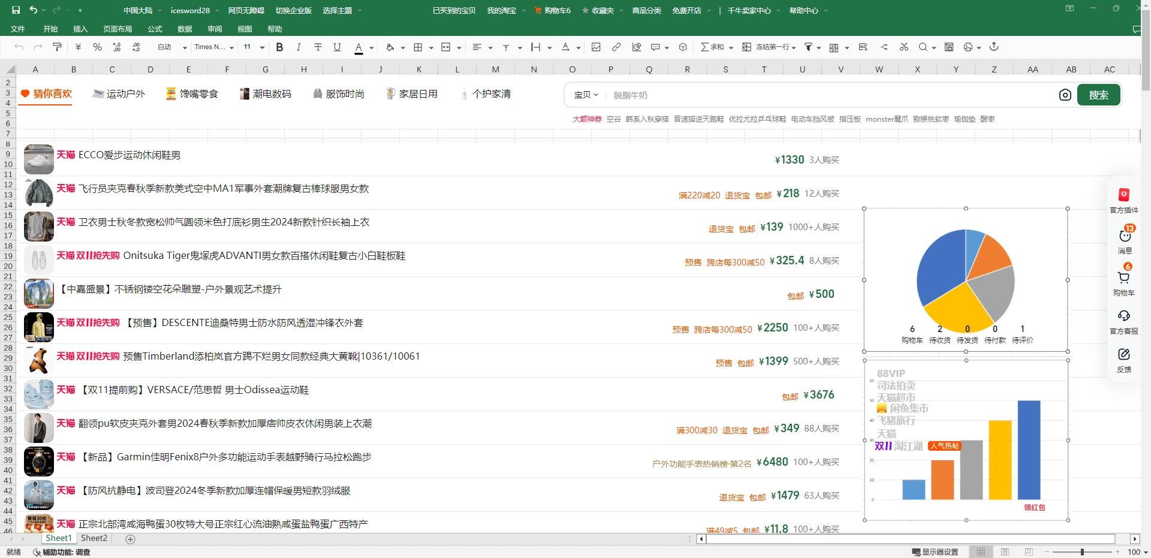Screen dimensions: 1151x558
Task: Click the 瑜伽垫 hot search link
Action: coord(965,119)
